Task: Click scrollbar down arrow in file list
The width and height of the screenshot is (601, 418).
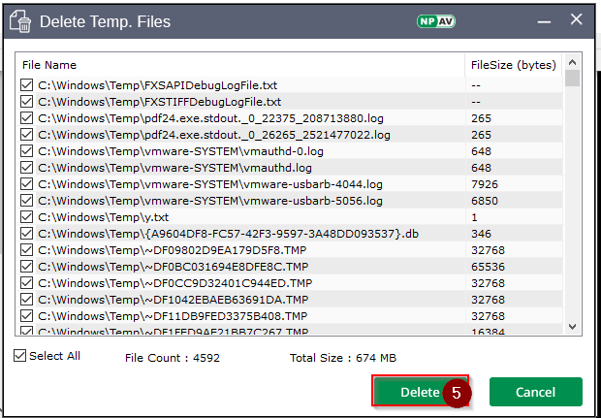Action: click(x=572, y=327)
